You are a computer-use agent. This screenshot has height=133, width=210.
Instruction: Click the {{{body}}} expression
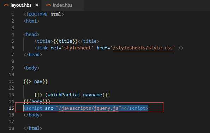(x=37, y=102)
